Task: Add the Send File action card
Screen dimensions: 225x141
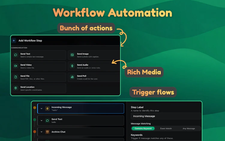Action: [x=39, y=77]
